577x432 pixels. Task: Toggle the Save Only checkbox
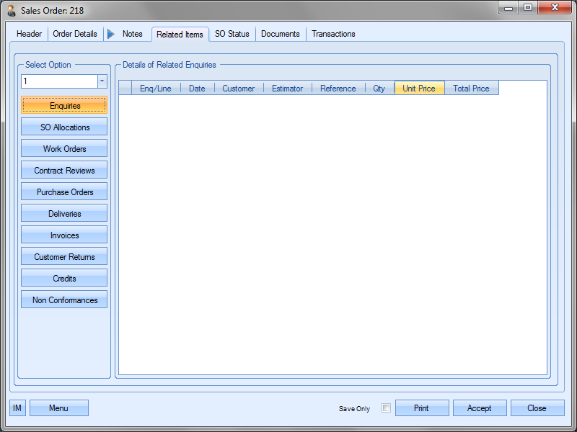click(x=386, y=408)
